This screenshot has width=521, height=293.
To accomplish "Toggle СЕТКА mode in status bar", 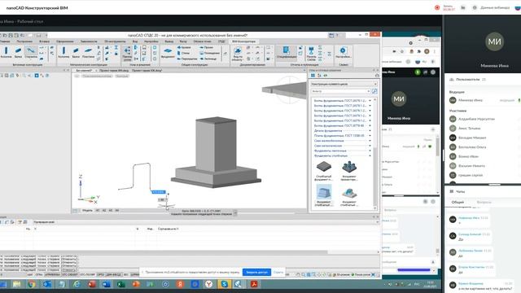I will (x=39, y=275).
